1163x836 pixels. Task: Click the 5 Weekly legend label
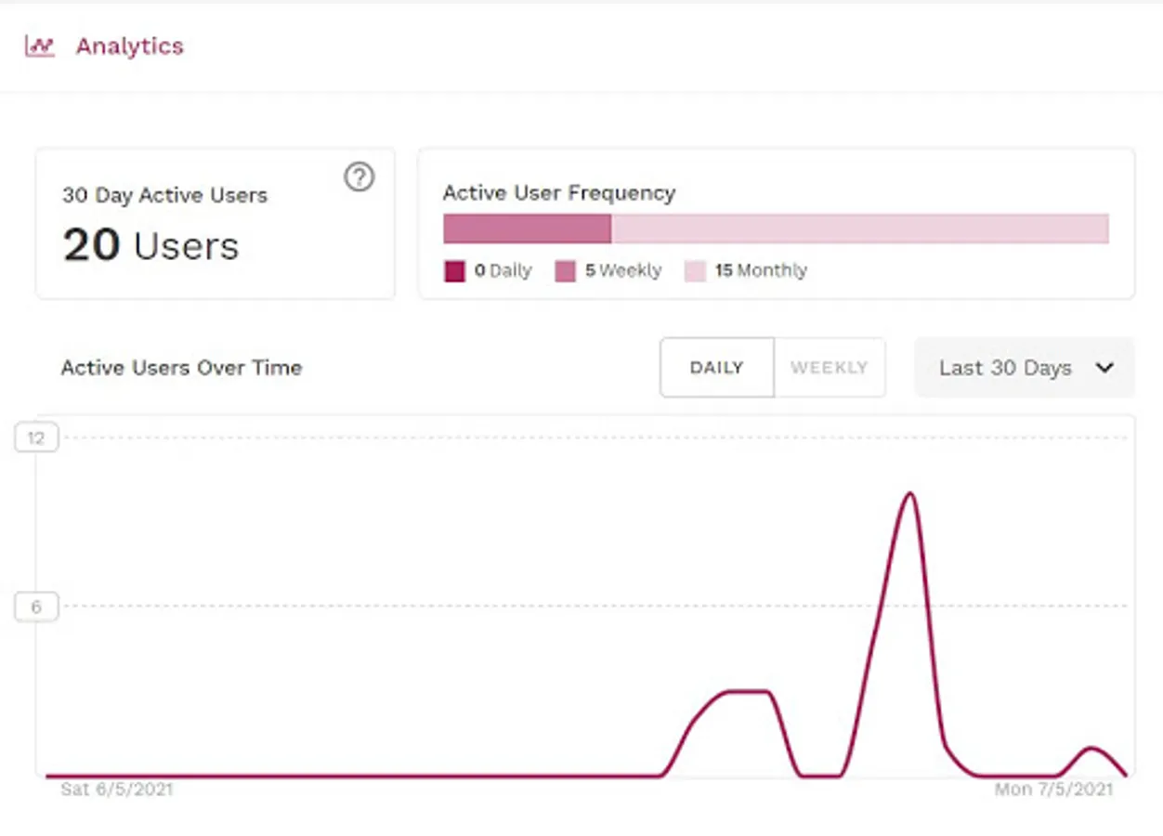[623, 271]
